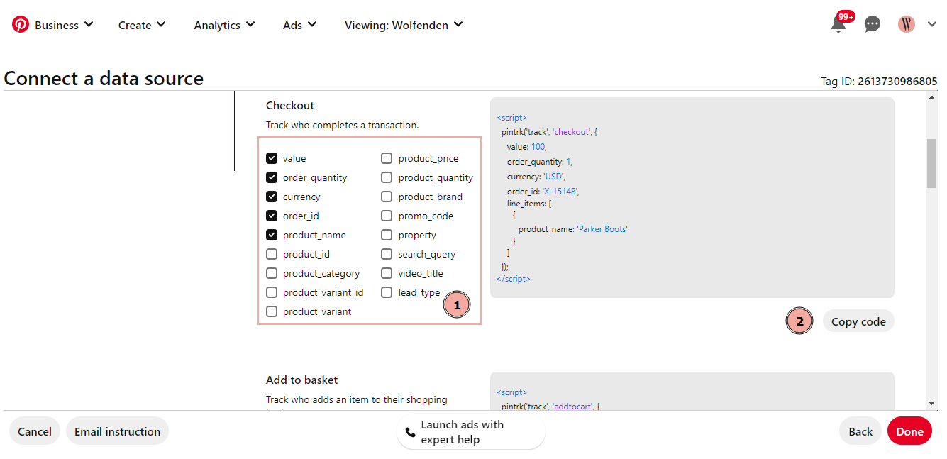Expand the account chevron beside the avatar
The width and height of the screenshot is (947, 459).
pyautogui.click(x=932, y=24)
